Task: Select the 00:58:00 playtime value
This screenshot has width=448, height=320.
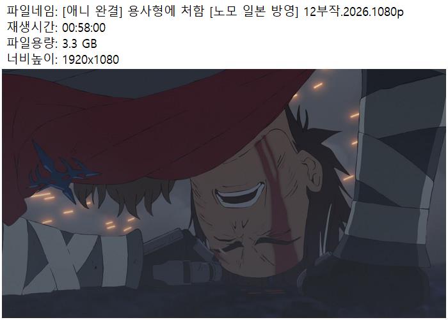Action: (84, 27)
